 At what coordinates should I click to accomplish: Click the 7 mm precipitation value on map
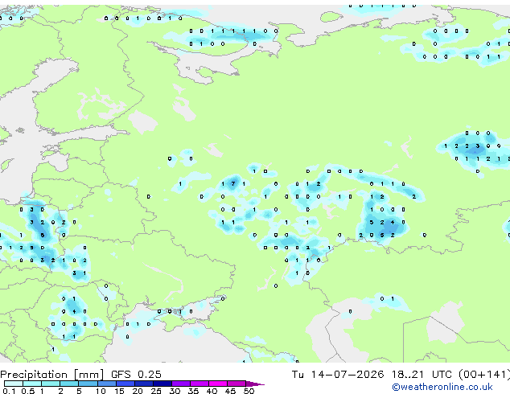[233, 183]
